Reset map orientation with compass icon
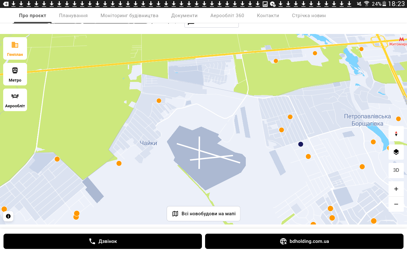407x254 pixels. [396, 134]
